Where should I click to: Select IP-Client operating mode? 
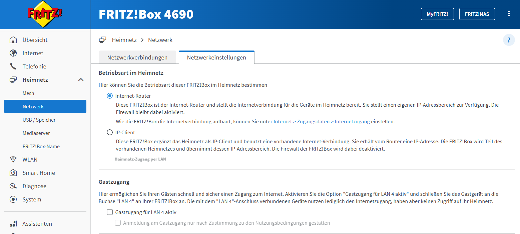(110, 132)
